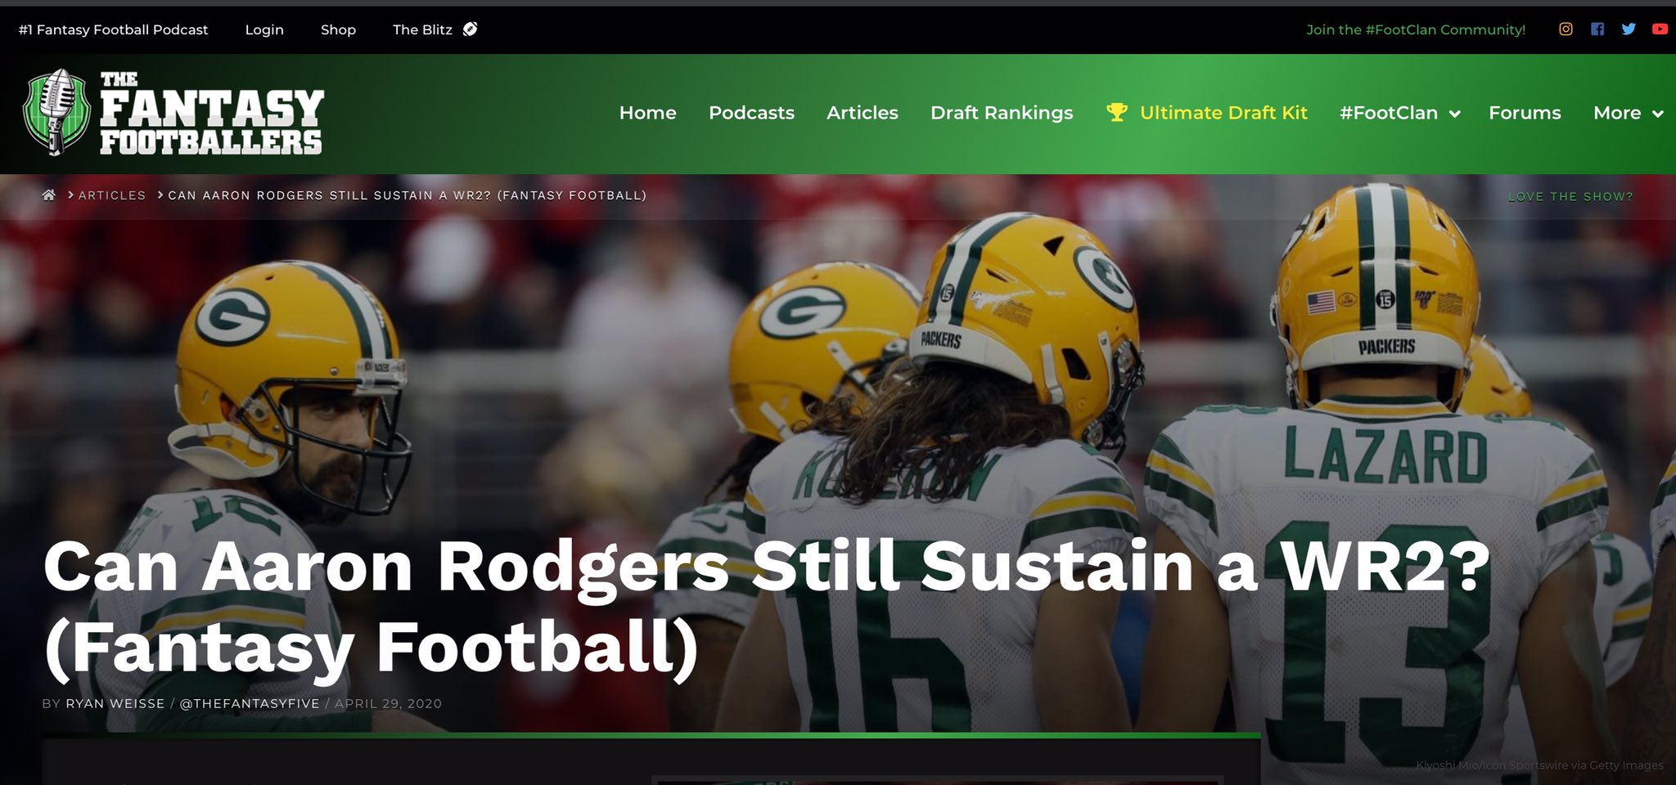Click the trophy icon by Ultimate Draft Kit

point(1117,112)
